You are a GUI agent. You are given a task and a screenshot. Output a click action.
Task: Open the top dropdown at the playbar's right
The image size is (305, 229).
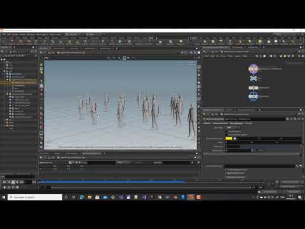click(x=291, y=182)
